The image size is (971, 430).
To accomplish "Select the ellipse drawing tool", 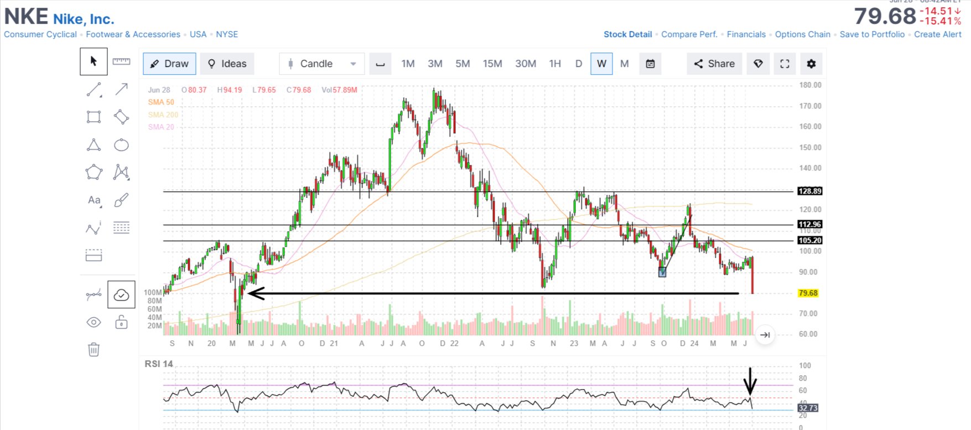I will tap(121, 145).
